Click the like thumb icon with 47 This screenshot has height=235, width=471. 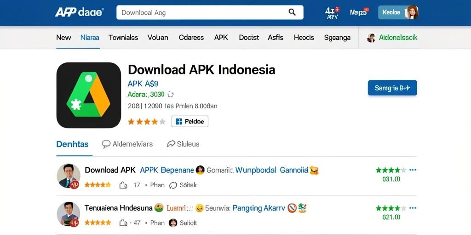tap(123, 223)
